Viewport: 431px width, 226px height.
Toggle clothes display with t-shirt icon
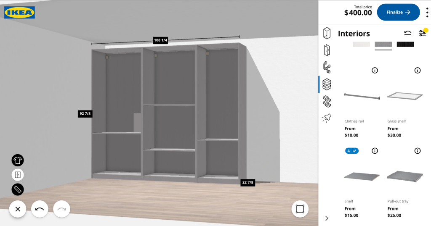18,160
